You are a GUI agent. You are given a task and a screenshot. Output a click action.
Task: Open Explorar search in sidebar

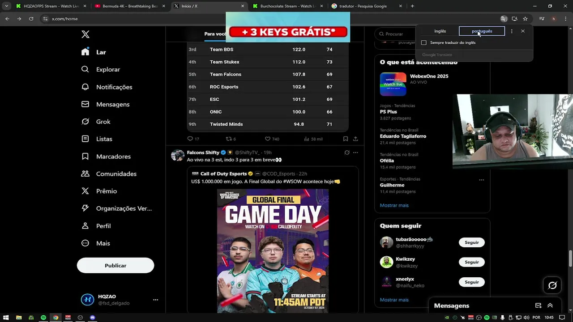coord(101,69)
